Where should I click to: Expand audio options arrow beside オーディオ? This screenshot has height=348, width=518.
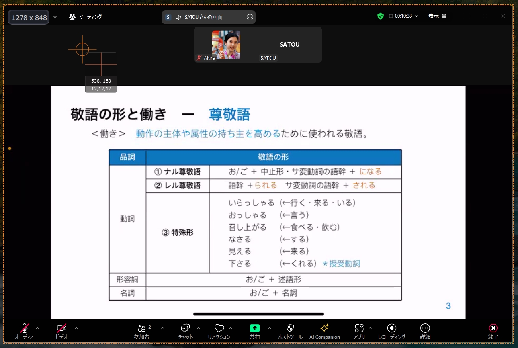(x=37, y=328)
